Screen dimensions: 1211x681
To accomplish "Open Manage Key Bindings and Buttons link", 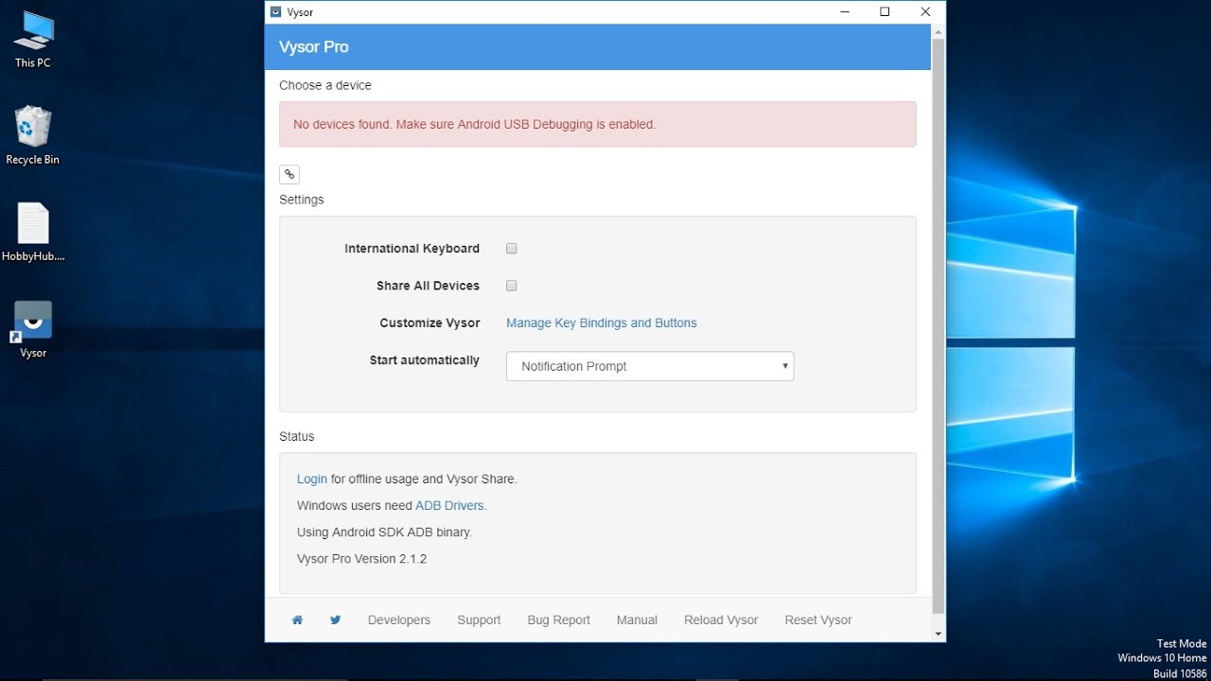I will 602,323.
